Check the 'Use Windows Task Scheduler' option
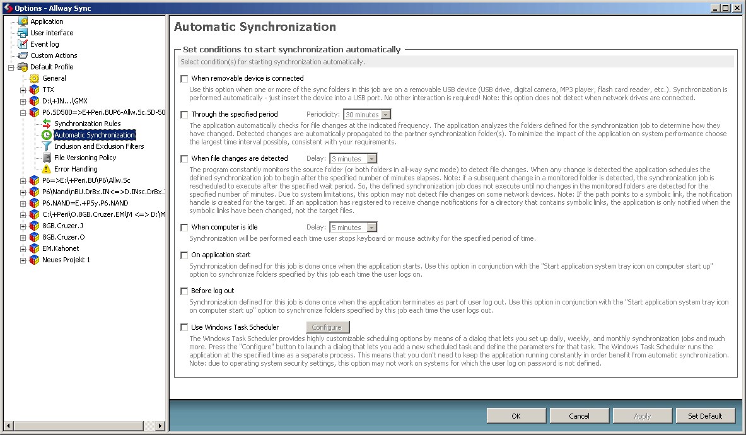The width and height of the screenshot is (746, 435). coord(184,327)
